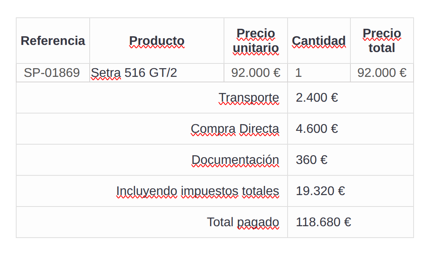Click the quantity cell showing 1

point(299,73)
